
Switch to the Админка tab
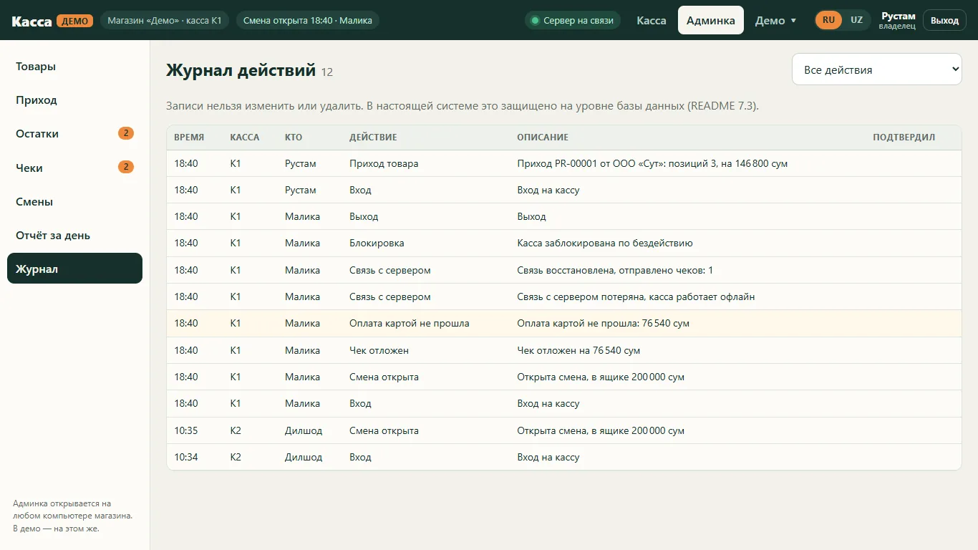click(x=711, y=21)
